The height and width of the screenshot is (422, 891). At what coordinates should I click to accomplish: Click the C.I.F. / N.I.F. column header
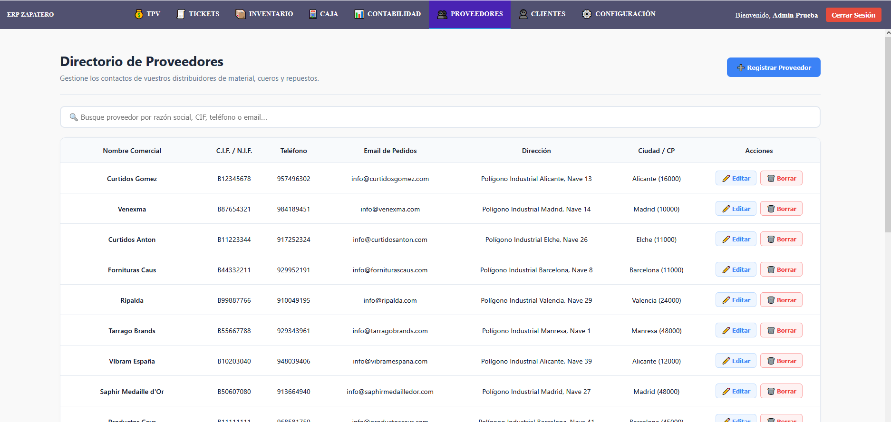[234, 151]
